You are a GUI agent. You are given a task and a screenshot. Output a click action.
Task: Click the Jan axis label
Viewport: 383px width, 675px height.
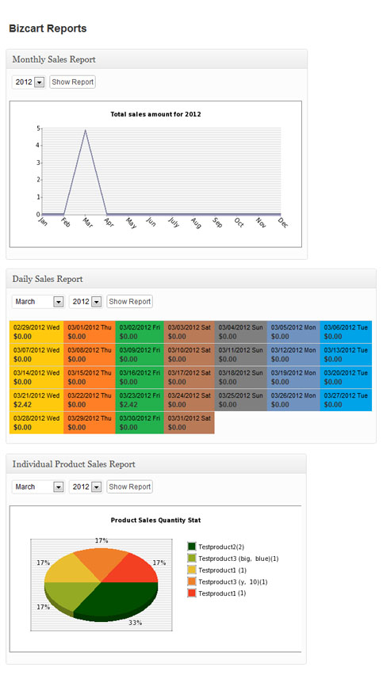pyautogui.click(x=43, y=221)
